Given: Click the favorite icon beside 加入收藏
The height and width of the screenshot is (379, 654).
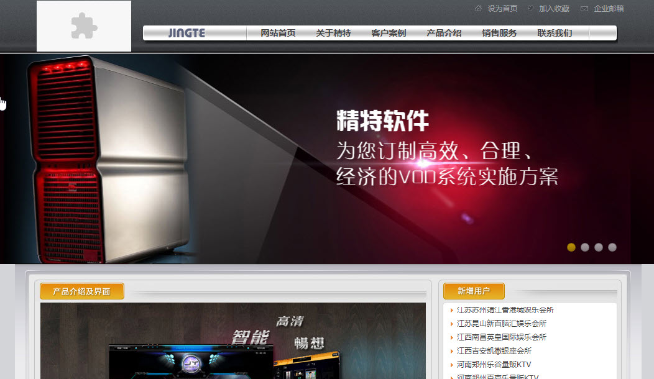Looking at the screenshot, I should click(530, 8).
